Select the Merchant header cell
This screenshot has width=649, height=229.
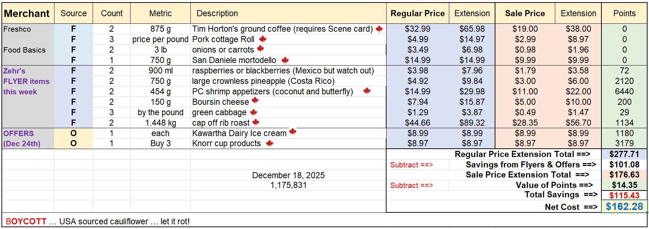tap(28, 13)
